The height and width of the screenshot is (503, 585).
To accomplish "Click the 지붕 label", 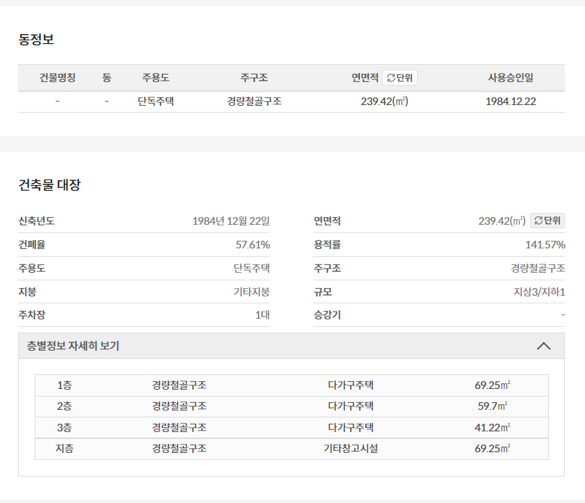I will [27, 292].
